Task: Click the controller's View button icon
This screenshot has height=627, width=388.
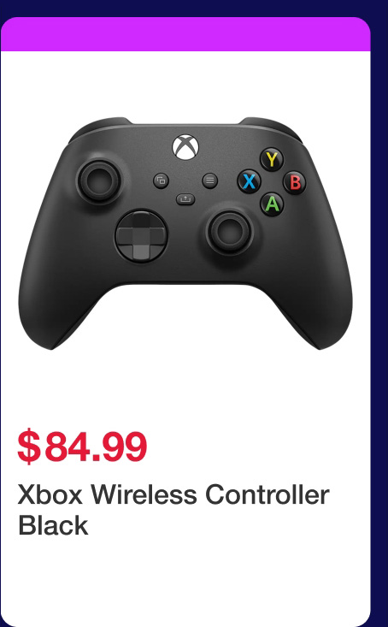Action: [x=161, y=180]
